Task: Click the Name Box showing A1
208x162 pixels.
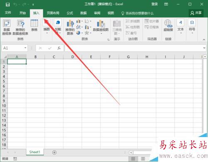Action: coord(13,48)
